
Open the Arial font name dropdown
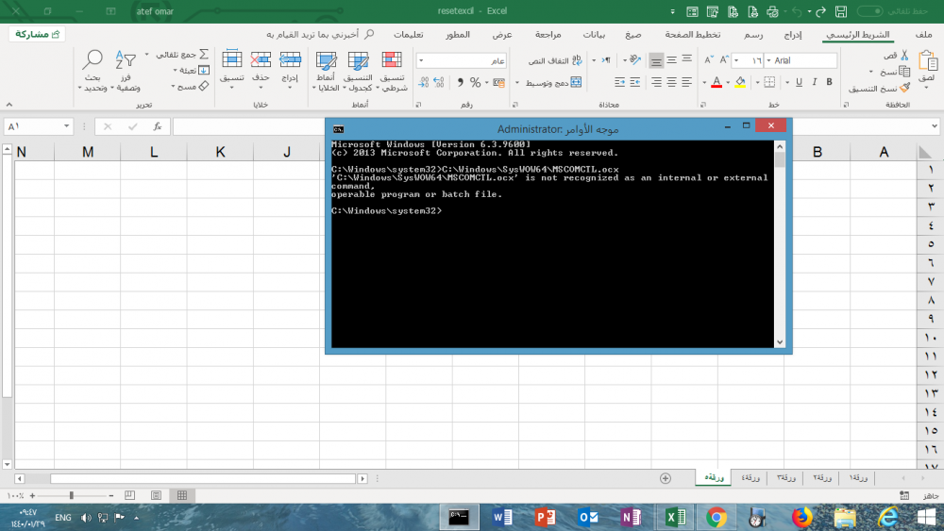[x=768, y=60]
